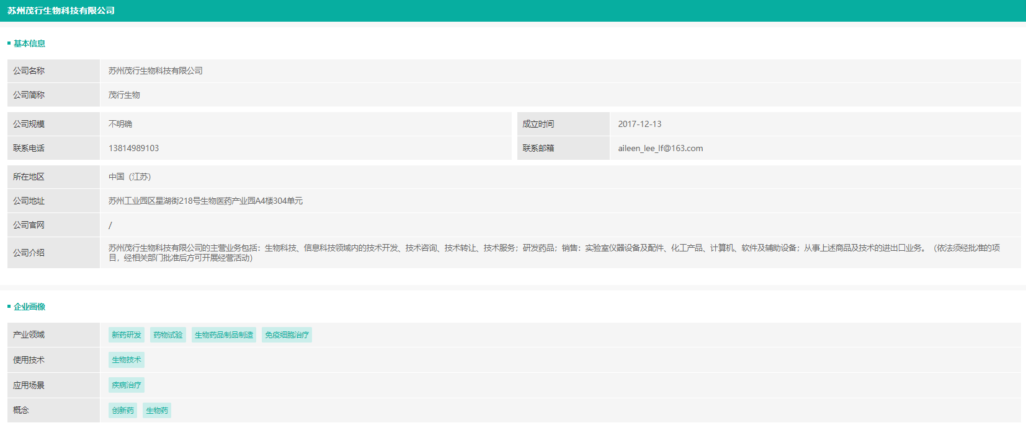Click the short name value 茂行生物

point(124,95)
